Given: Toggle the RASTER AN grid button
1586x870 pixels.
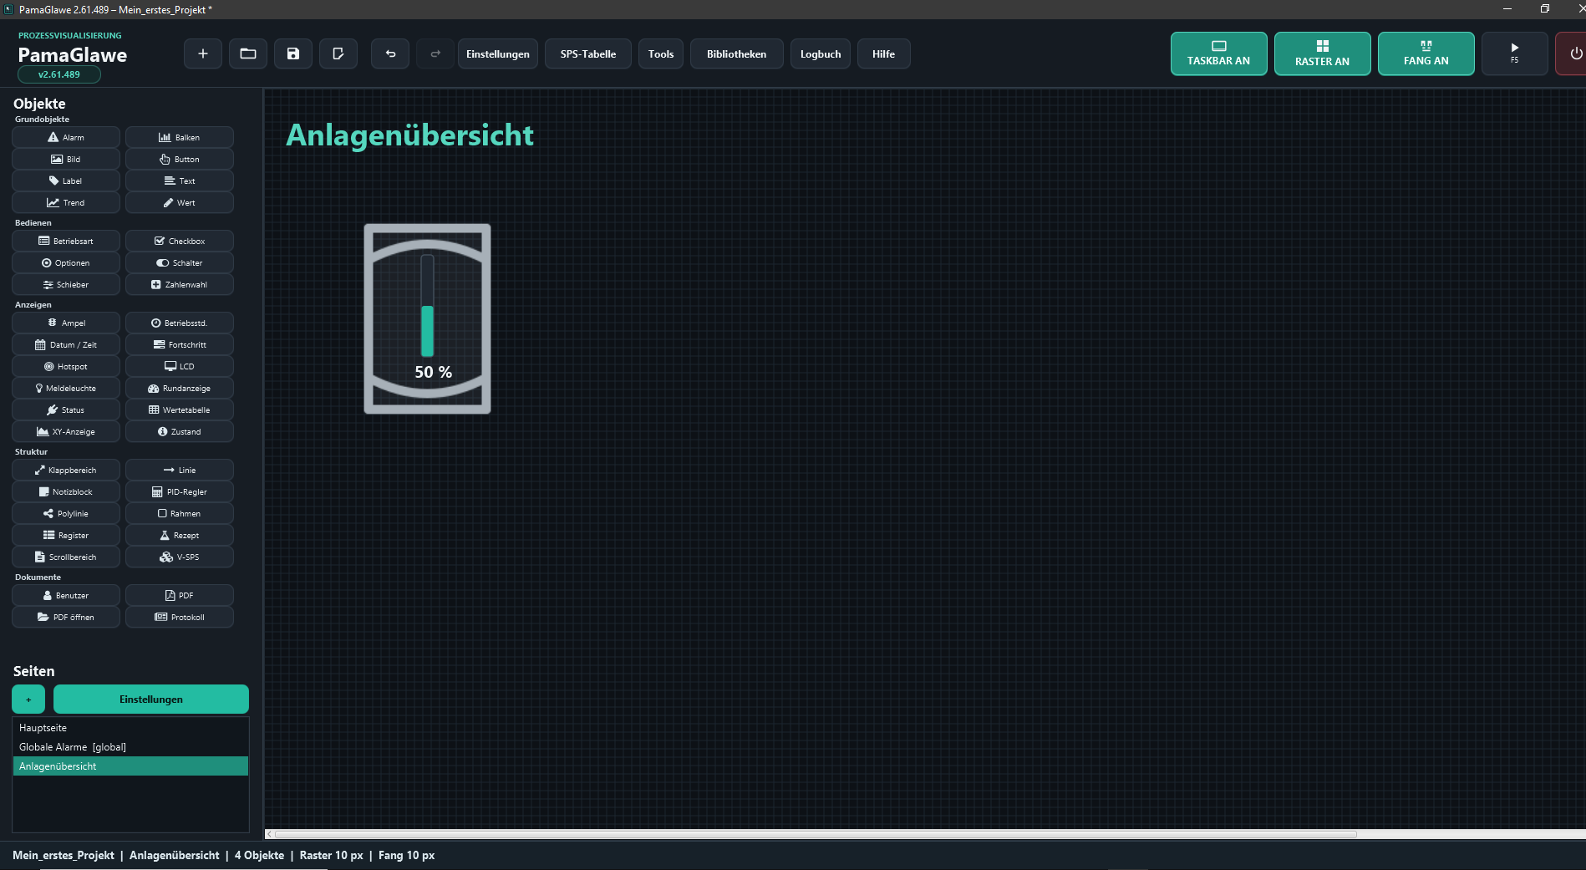Looking at the screenshot, I should [1322, 53].
